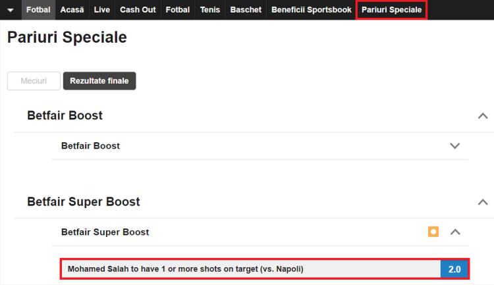
Task: Click the inner Betfair Boost row label
Action: click(90, 145)
